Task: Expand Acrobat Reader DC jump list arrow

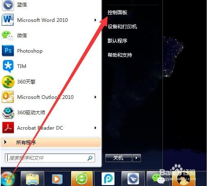Action: click(x=95, y=128)
